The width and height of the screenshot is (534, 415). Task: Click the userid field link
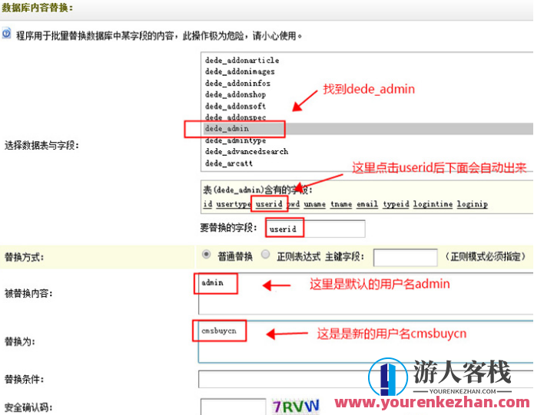(x=269, y=204)
